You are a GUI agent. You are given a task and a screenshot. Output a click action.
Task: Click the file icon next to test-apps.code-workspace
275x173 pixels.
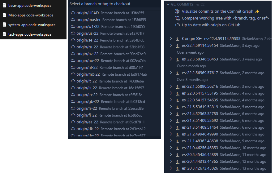click(x=5, y=34)
